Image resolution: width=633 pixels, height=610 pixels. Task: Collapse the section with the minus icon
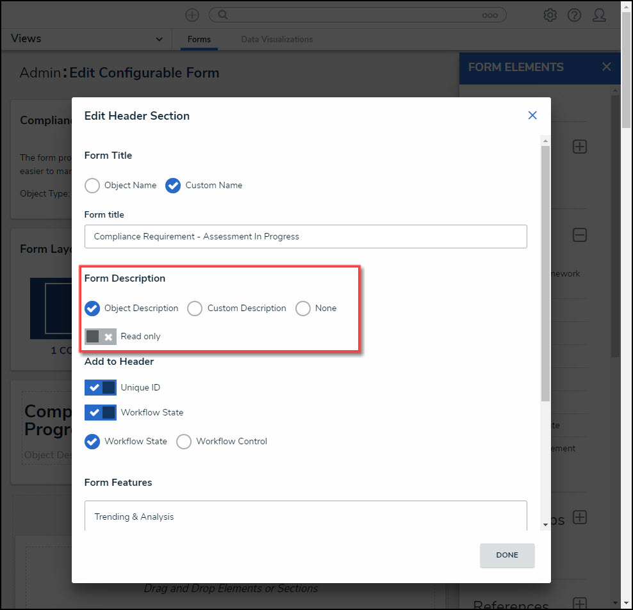pyautogui.click(x=579, y=235)
